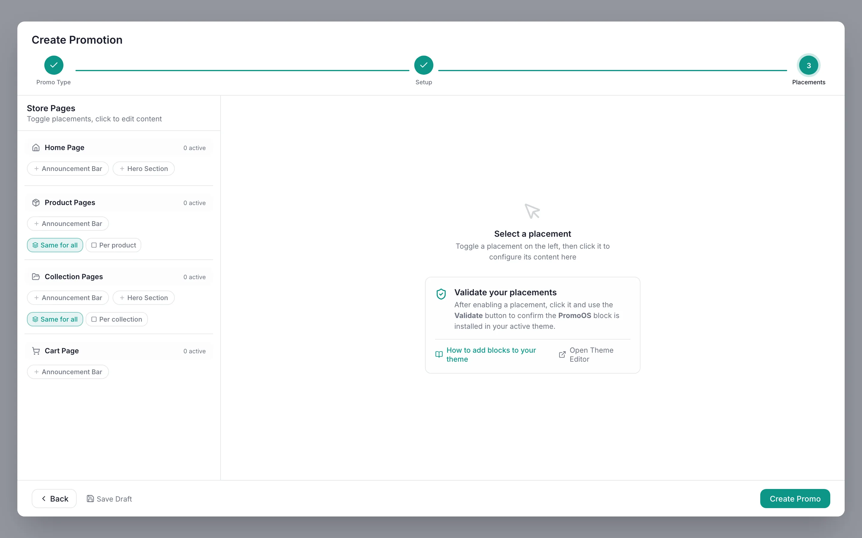This screenshot has width=862, height=538.
Task: Select Same for all under Product Pages
Action: (x=55, y=245)
